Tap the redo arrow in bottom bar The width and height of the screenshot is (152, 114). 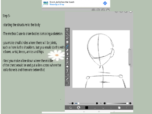111,108
